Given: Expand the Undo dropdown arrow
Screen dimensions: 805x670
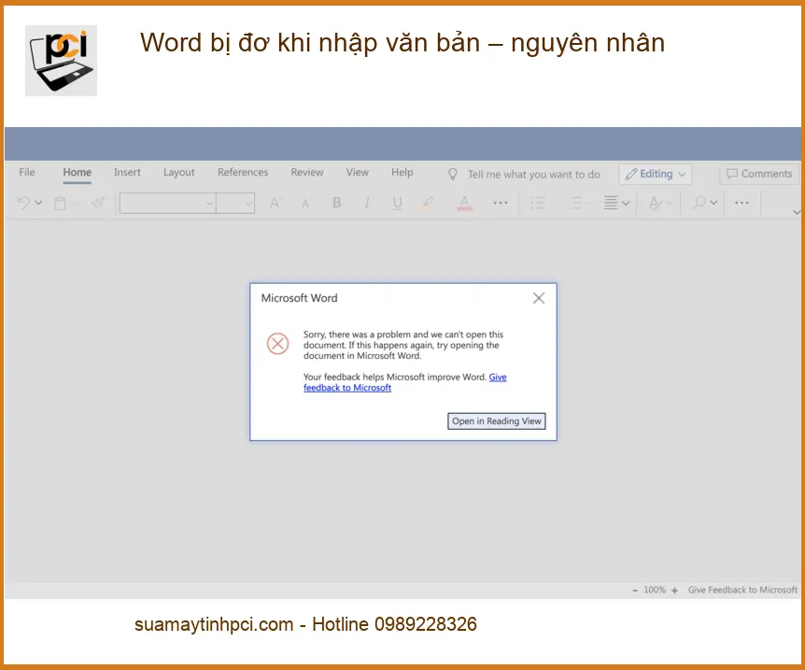Looking at the screenshot, I should [x=38, y=203].
